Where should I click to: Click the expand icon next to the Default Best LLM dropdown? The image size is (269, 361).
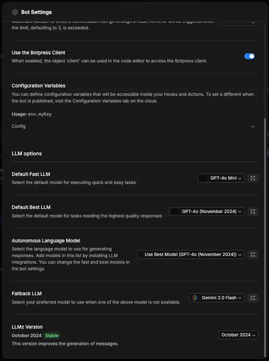click(x=253, y=212)
